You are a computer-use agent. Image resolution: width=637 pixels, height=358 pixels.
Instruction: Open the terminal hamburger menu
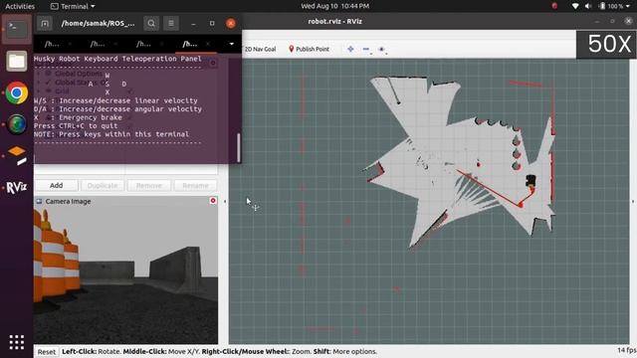(x=171, y=24)
